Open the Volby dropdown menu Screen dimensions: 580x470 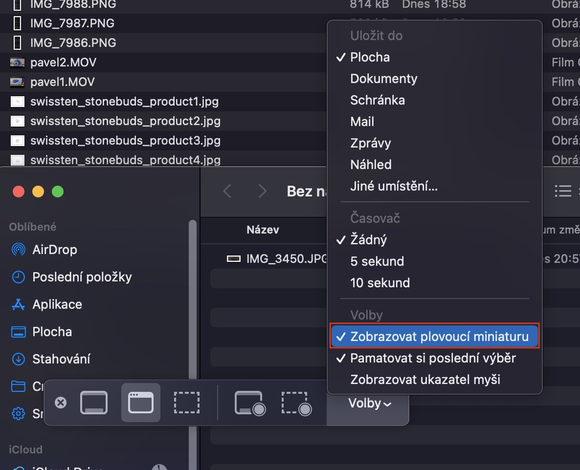pyautogui.click(x=369, y=404)
